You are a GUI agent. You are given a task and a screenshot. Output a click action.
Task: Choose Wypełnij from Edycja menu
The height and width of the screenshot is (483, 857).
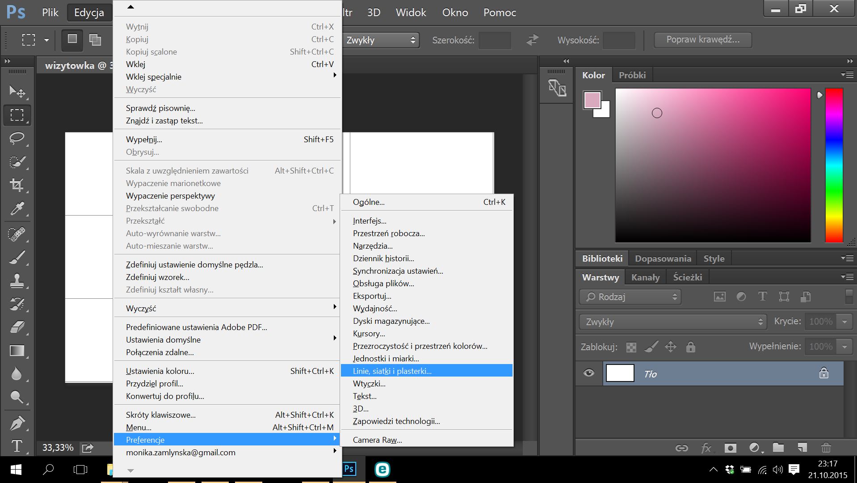pyautogui.click(x=228, y=139)
